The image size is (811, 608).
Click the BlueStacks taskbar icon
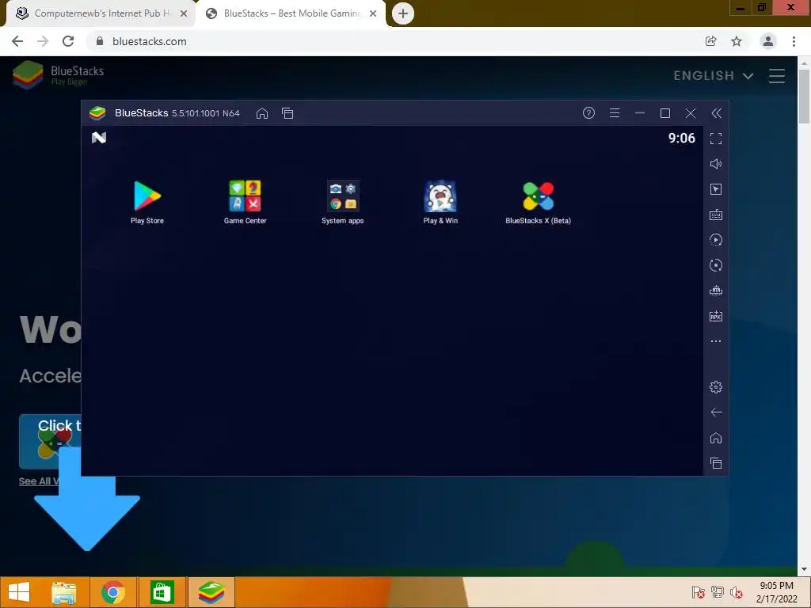pos(211,592)
